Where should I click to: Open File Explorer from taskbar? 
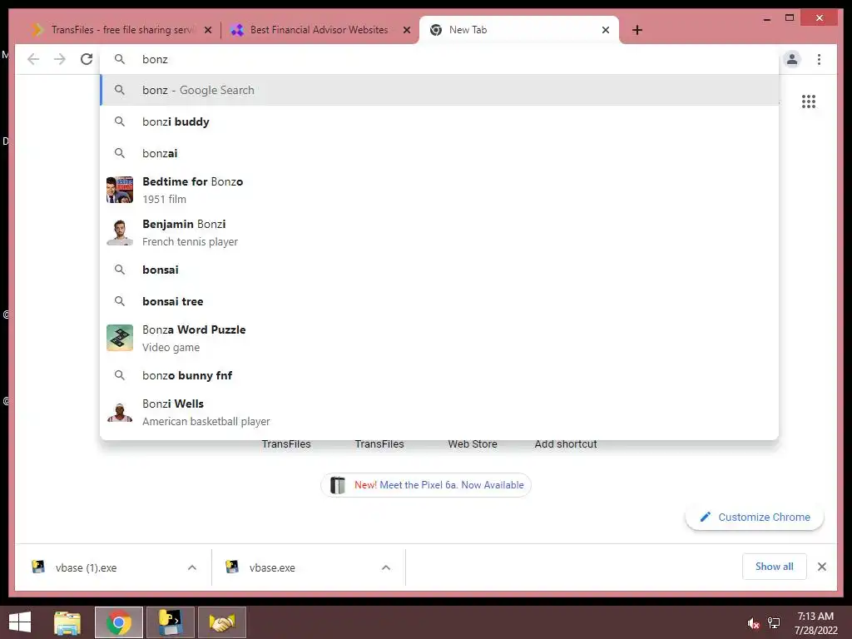coord(67,622)
